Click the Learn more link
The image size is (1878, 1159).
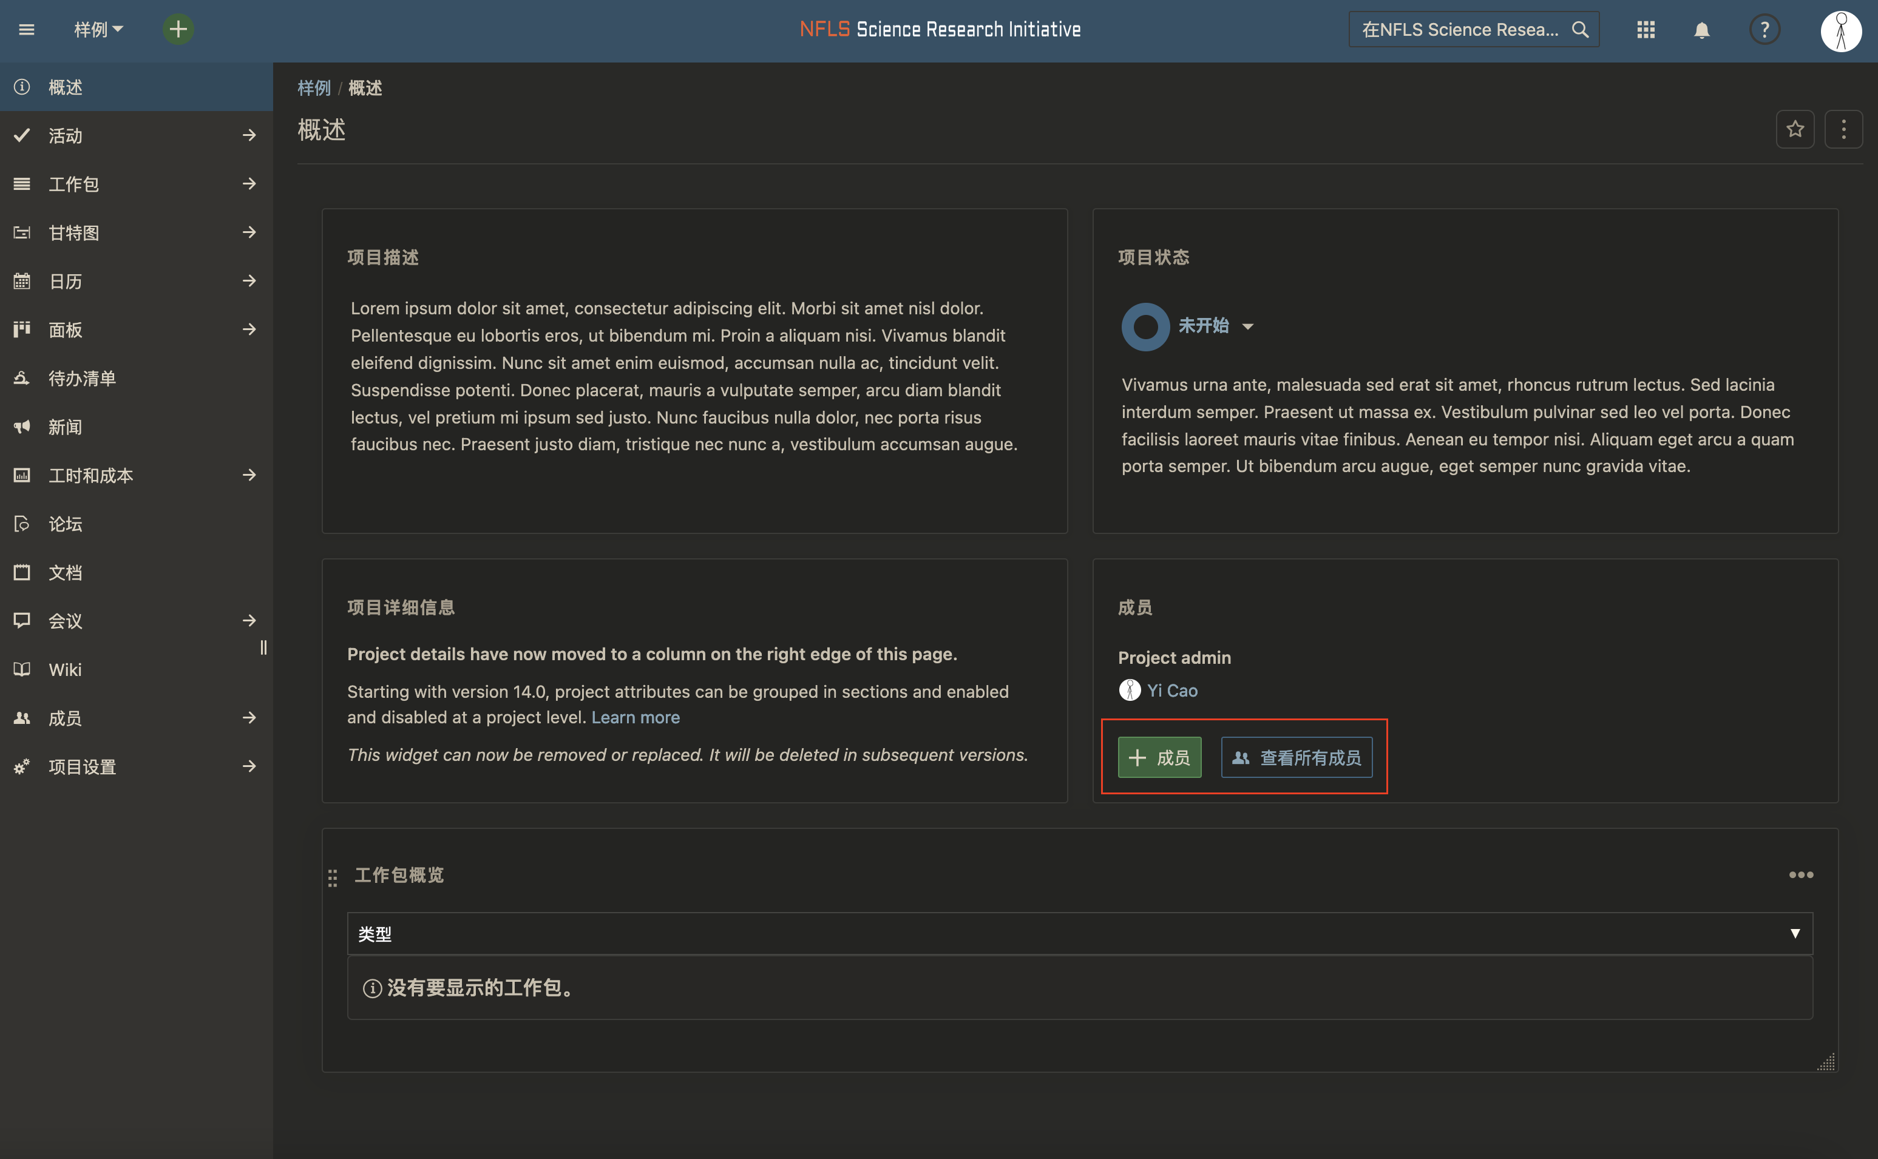636,717
